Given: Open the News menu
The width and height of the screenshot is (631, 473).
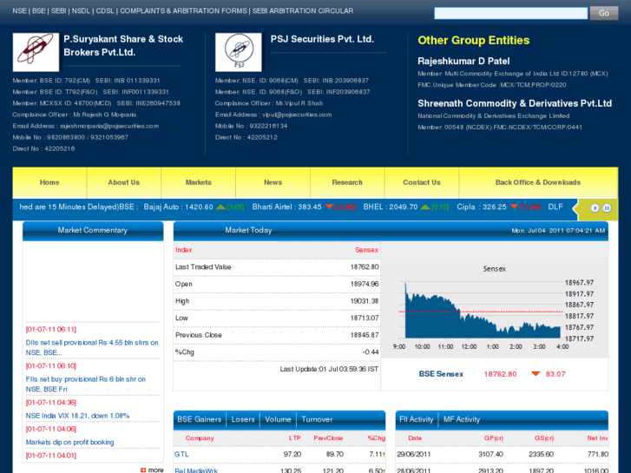Looking at the screenshot, I should coord(273,182).
